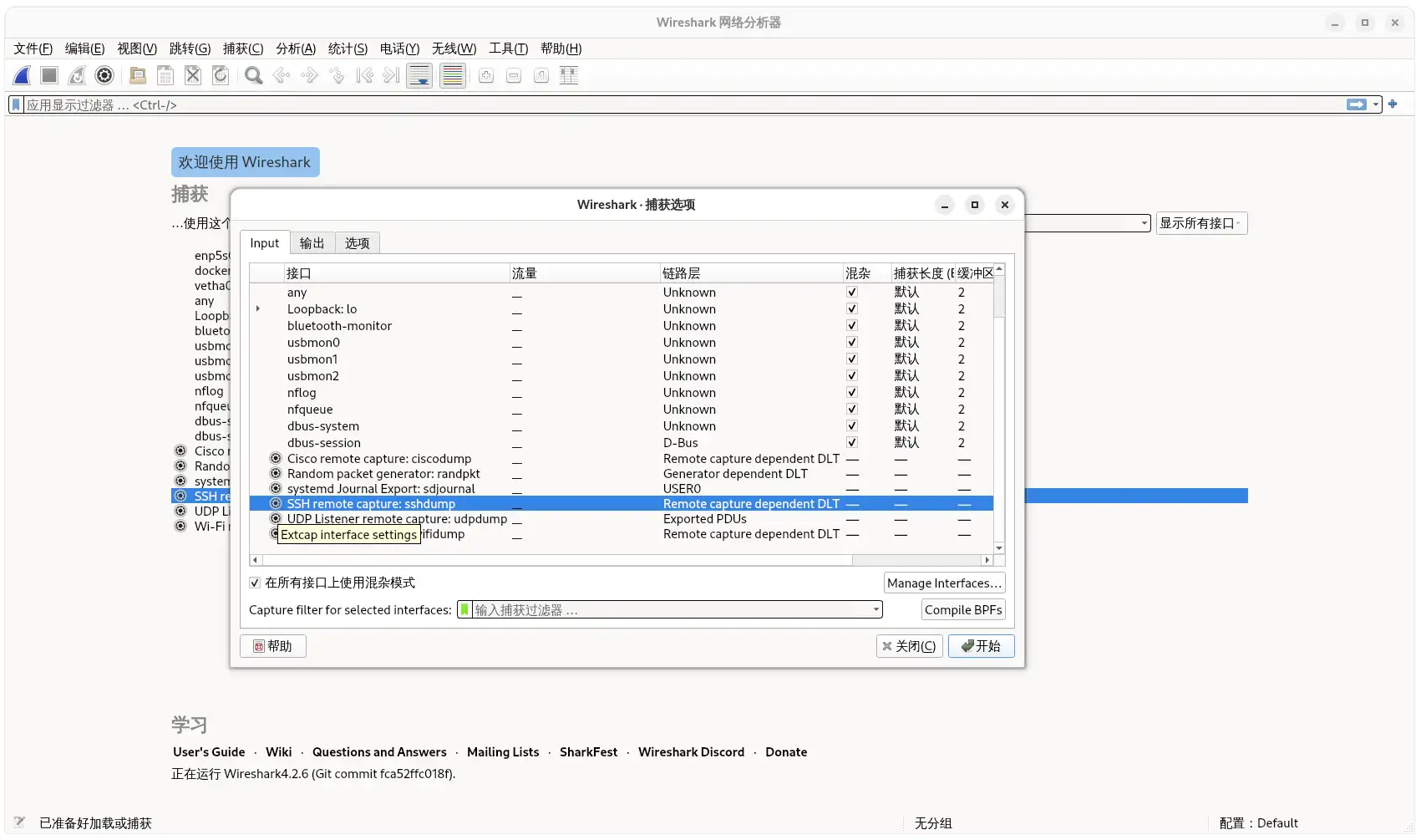
Task: Click the capture filter input field
Action: (x=672, y=609)
